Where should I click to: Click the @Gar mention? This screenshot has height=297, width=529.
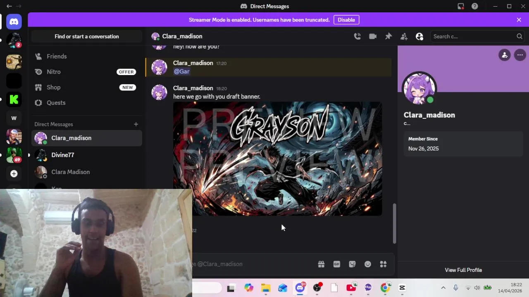point(182,71)
